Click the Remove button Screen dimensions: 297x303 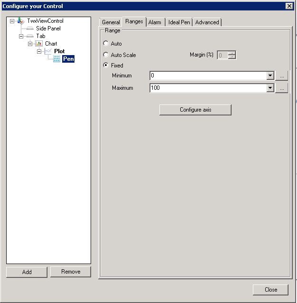coord(71,272)
